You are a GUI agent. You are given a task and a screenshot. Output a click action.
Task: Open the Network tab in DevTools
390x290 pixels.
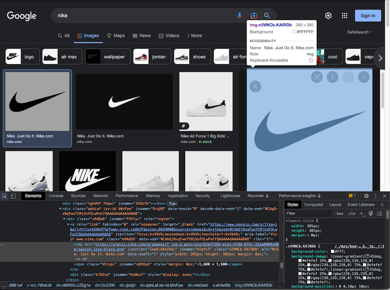[101, 196]
